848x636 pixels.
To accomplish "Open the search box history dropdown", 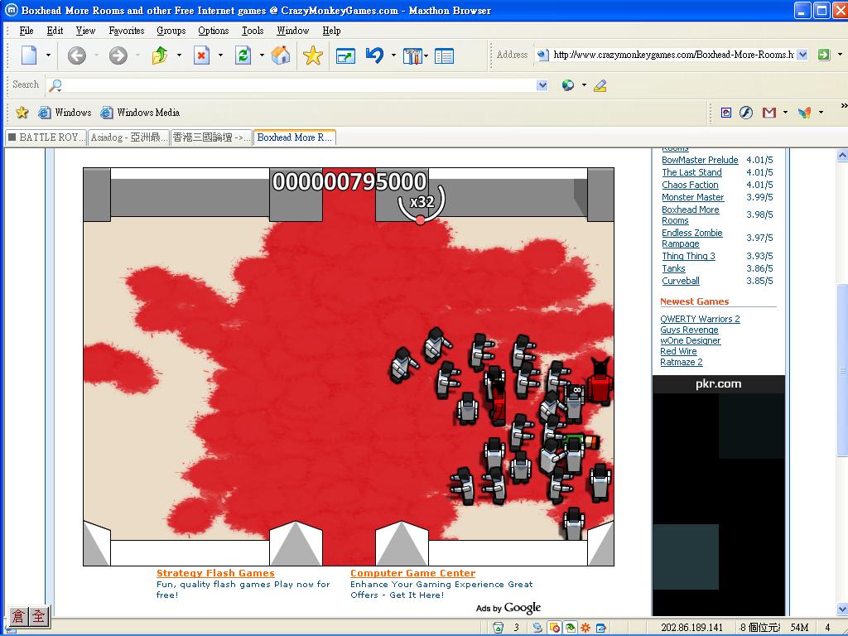I will coord(542,85).
